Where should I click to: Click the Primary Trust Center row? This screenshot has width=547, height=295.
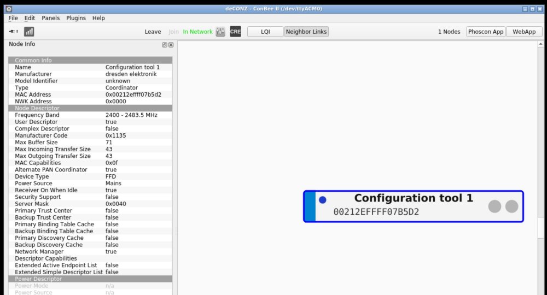coord(90,210)
